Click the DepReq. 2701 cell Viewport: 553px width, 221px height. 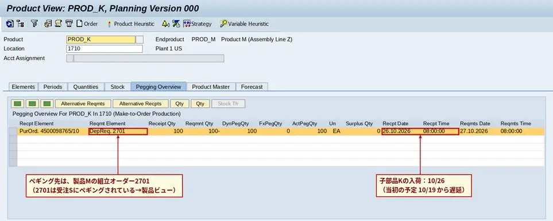point(118,131)
